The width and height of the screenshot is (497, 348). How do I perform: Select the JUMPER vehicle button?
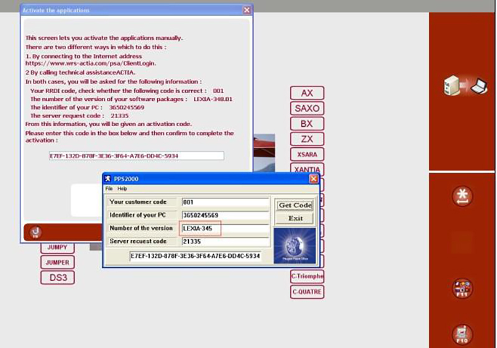click(57, 262)
